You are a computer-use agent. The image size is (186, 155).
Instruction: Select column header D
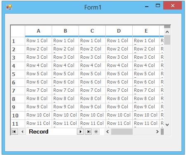[x=119, y=31]
